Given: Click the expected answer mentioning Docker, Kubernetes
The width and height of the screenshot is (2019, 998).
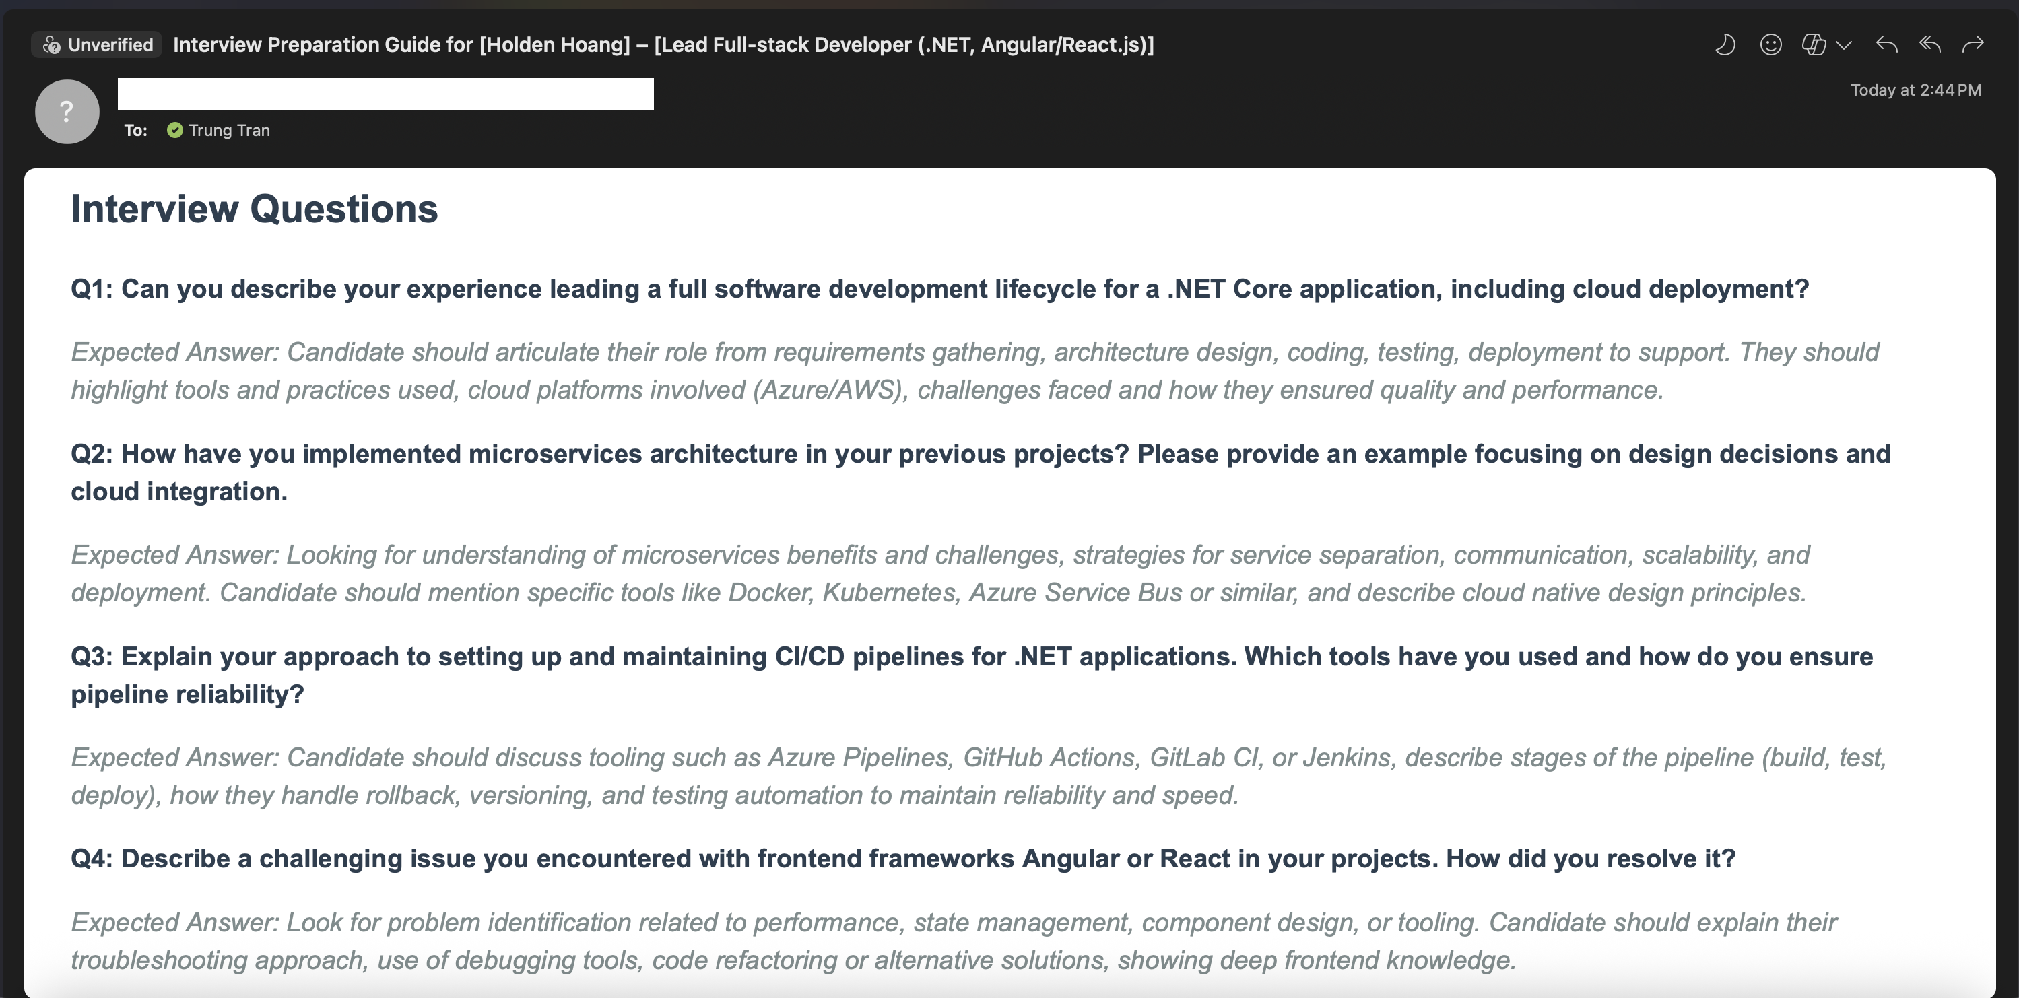Looking at the screenshot, I should pos(939,574).
